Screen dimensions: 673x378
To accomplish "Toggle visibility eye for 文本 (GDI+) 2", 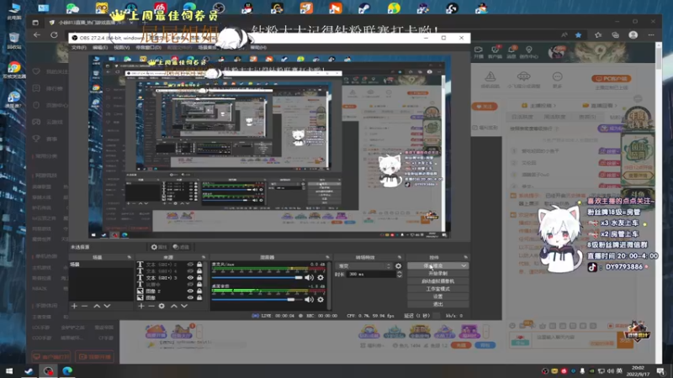I will coord(190,265).
